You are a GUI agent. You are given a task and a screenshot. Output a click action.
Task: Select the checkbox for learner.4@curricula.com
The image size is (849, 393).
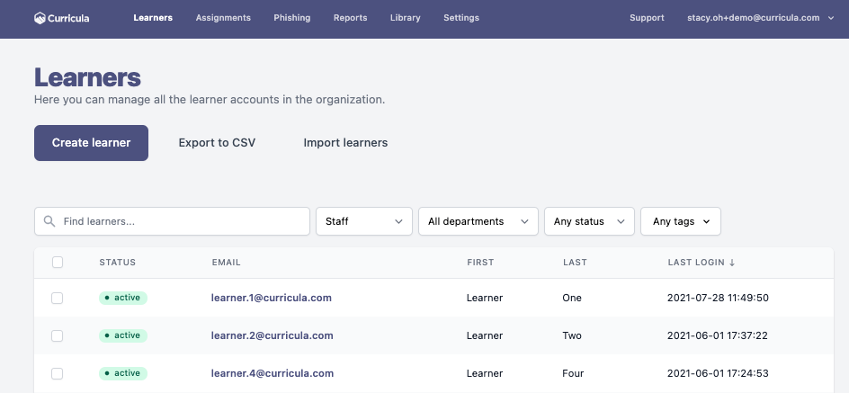tap(57, 374)
